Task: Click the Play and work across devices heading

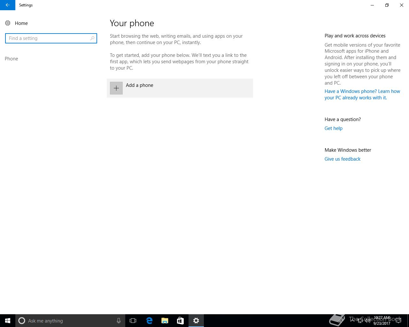Action: tap(355, 36)
